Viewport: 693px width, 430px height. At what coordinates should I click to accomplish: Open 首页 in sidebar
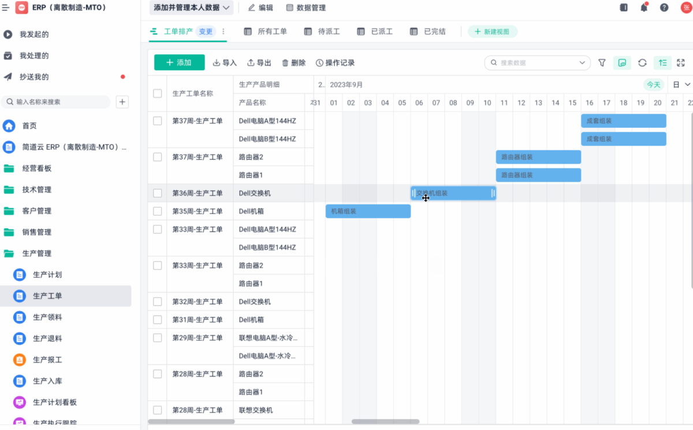(x=29, y=126)
